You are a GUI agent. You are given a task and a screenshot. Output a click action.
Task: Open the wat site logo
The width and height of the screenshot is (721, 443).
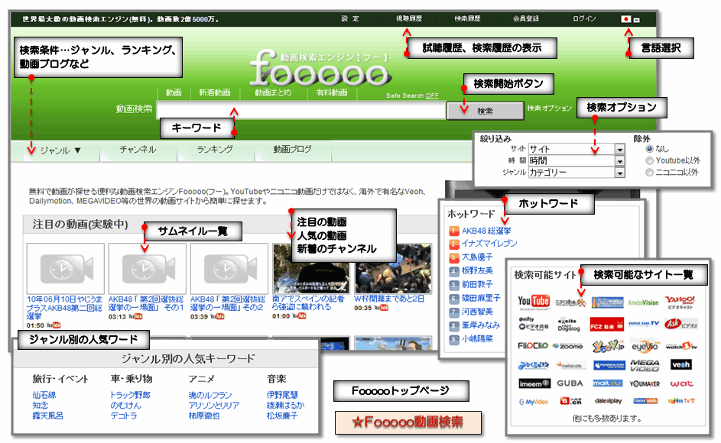681,383
